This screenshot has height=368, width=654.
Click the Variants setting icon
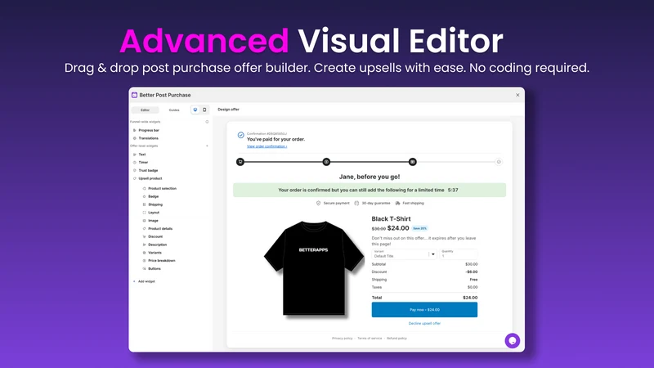145,253
